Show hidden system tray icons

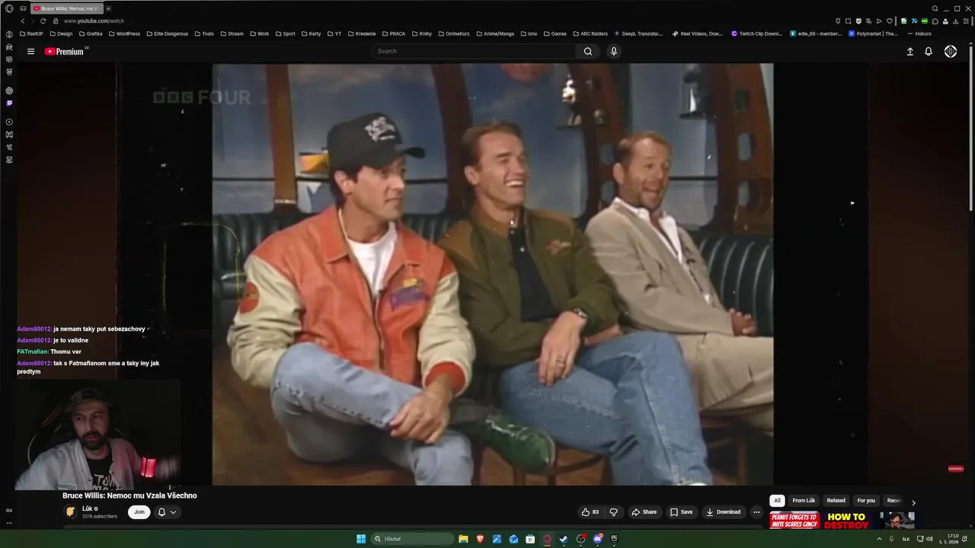tap(879, 539)
